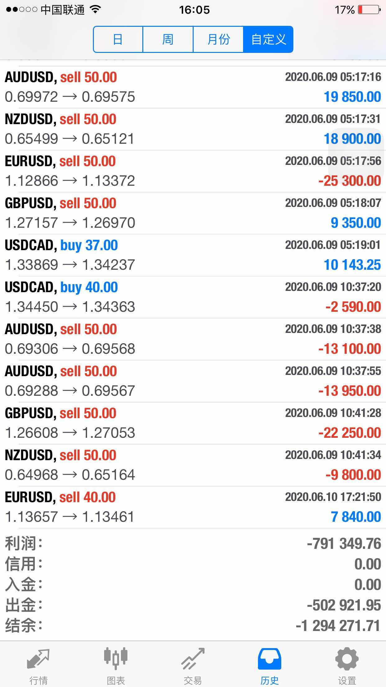This screenshot has height=687, width=386.
Task: Tap the battery icon in status bar
Action: (369, 10)
